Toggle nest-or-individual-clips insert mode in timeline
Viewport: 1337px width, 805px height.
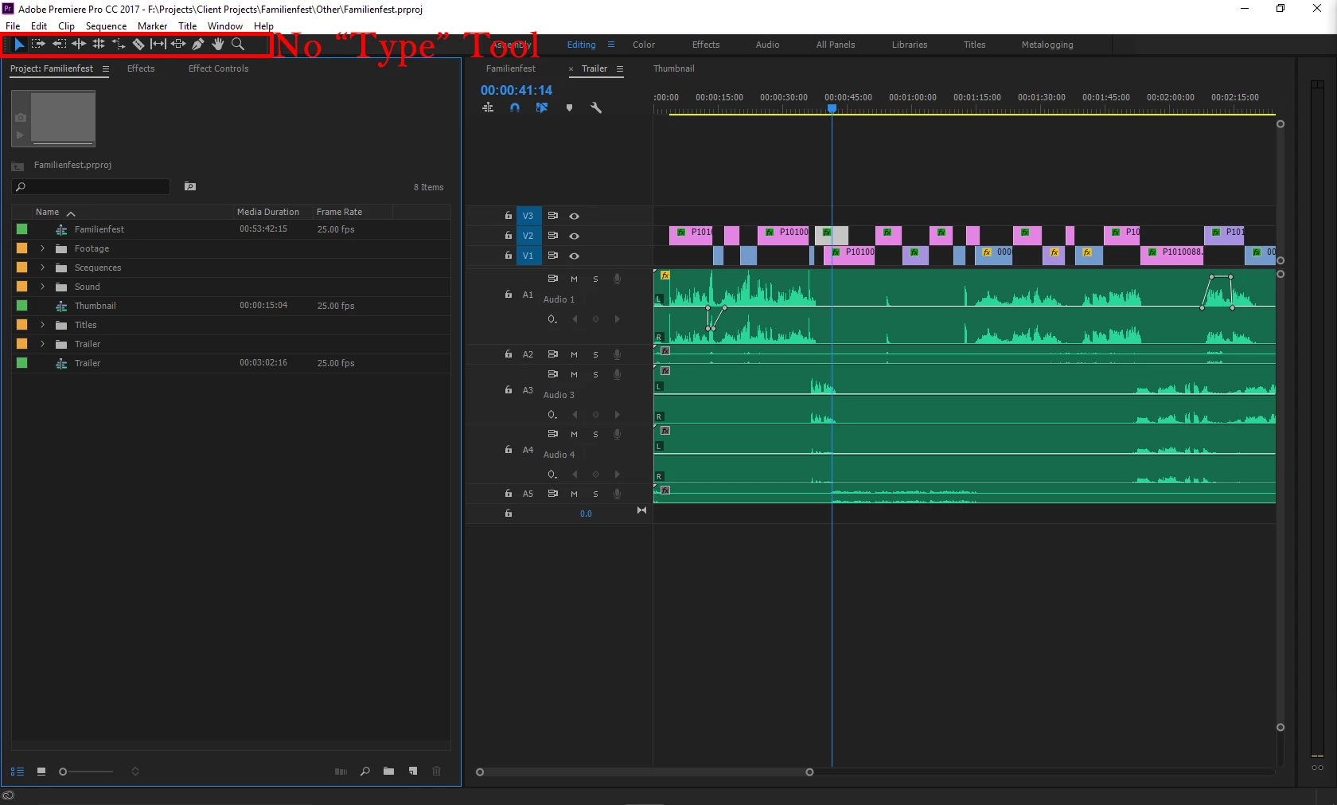[488, 107]
